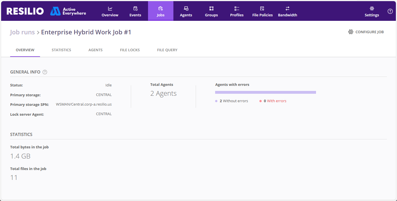
Task: Click the agents error progress bar
Action: click(x=266, y=92)
